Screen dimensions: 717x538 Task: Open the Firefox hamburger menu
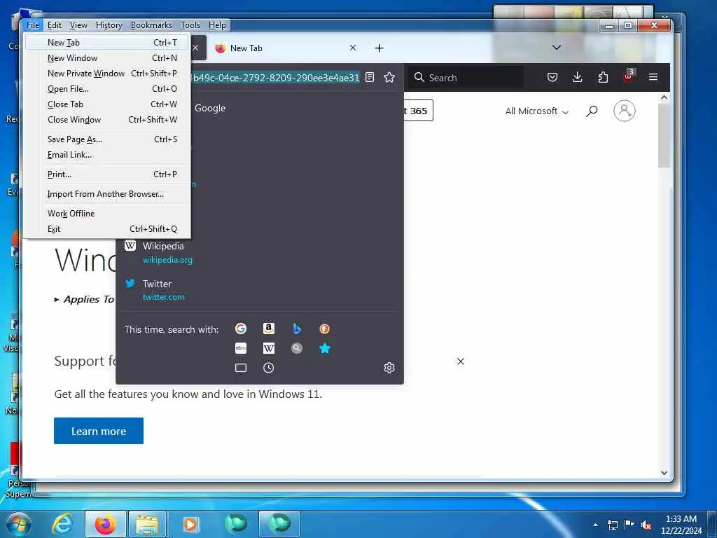[653, 77]
